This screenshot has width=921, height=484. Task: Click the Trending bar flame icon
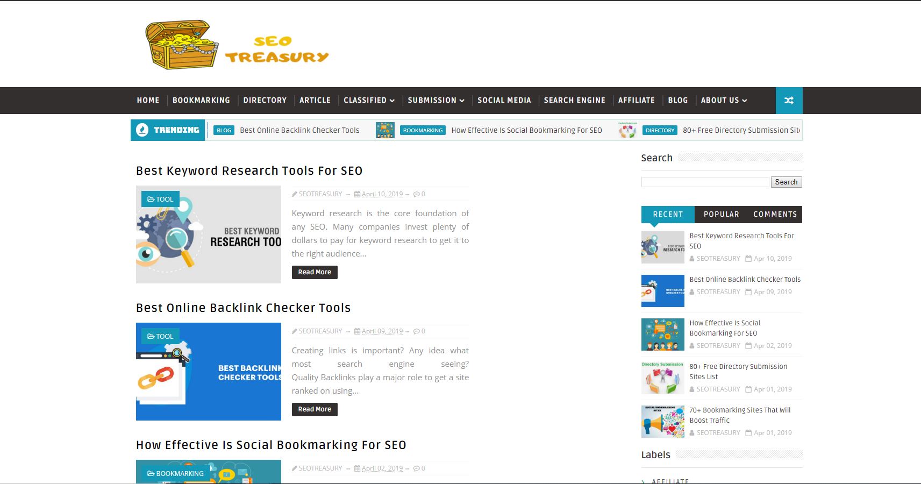click(x=142, y=130)
